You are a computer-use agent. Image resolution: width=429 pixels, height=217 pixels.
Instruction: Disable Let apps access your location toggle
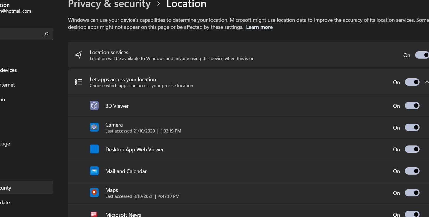pyautogui.click(x=412, y=82)
